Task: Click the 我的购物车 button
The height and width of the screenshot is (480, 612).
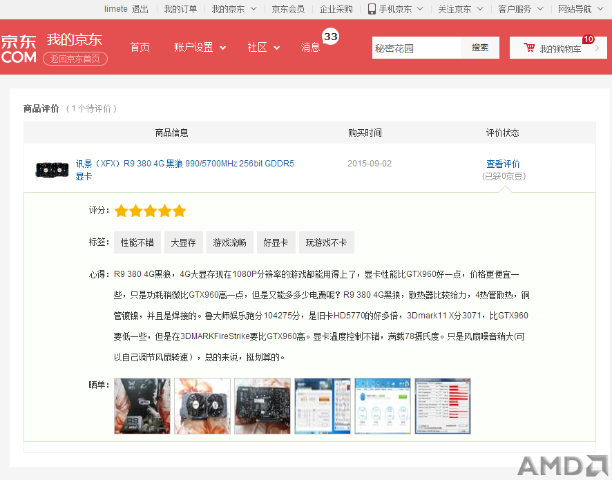Action: tap(558, 48)
